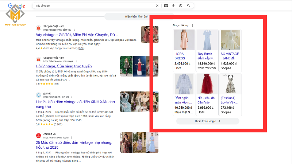Viewport: 292px width, 164px height.
Task: Open SÒ VINTAGE JANE dress product image
Action: pyautogui.click(x=230, y=40)
